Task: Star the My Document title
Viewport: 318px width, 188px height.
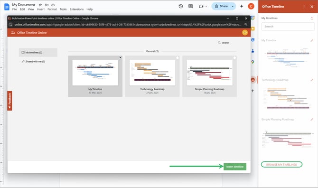Action: coord(40,5)
